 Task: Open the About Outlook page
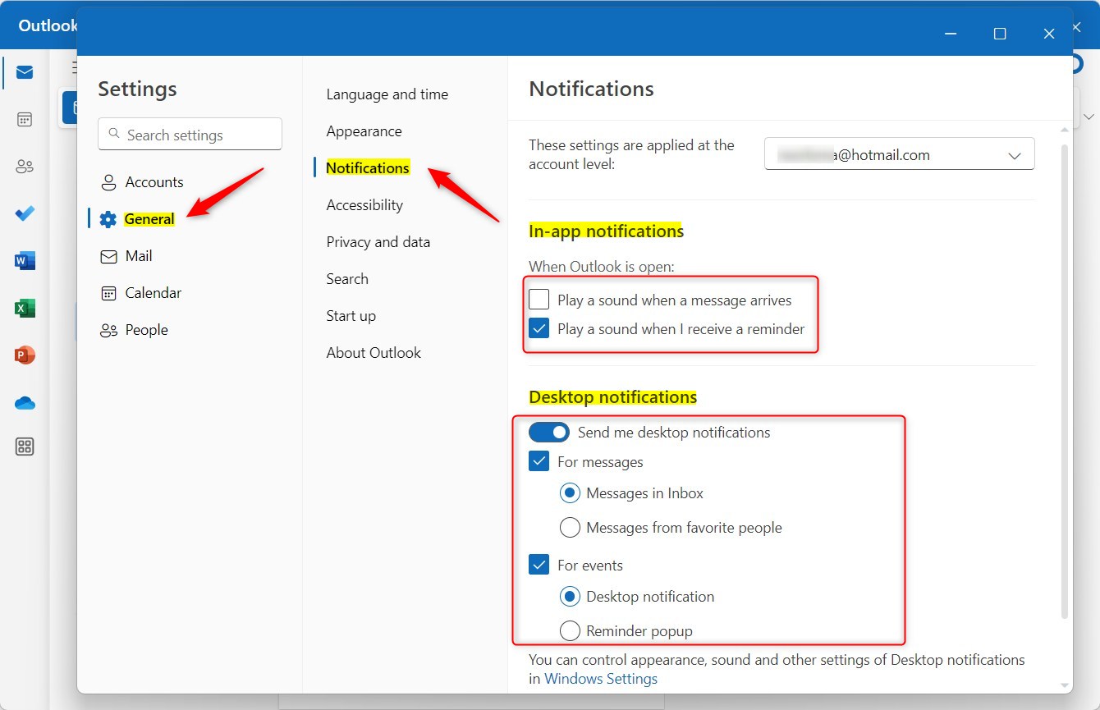(374, 352)
